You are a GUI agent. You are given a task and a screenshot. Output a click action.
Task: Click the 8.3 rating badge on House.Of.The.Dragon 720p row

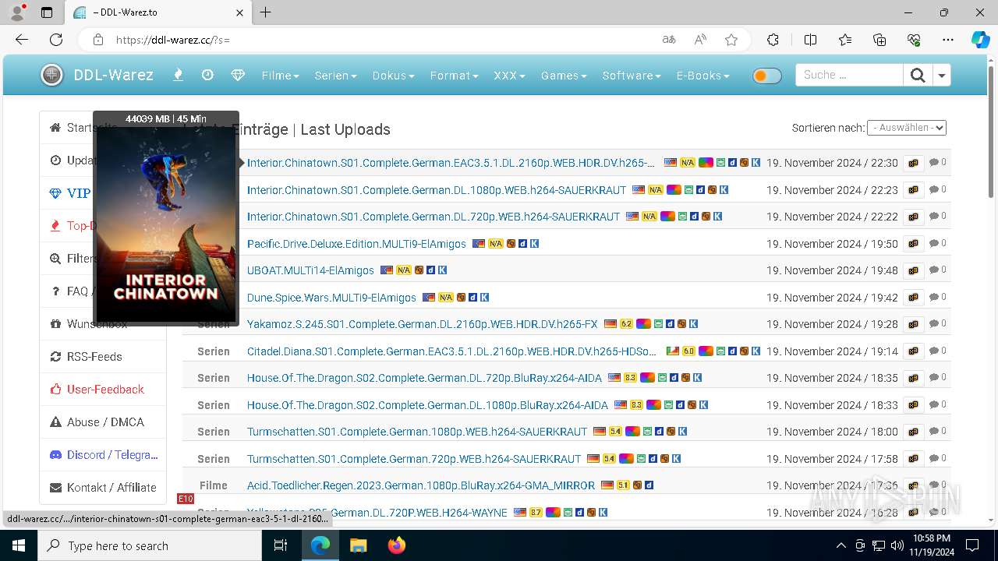(631, 378)
